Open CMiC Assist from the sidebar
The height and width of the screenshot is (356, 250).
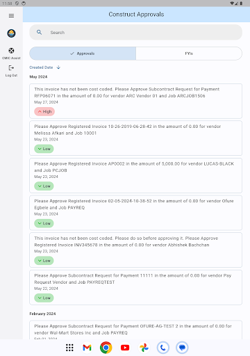click(x=11, y=54)
